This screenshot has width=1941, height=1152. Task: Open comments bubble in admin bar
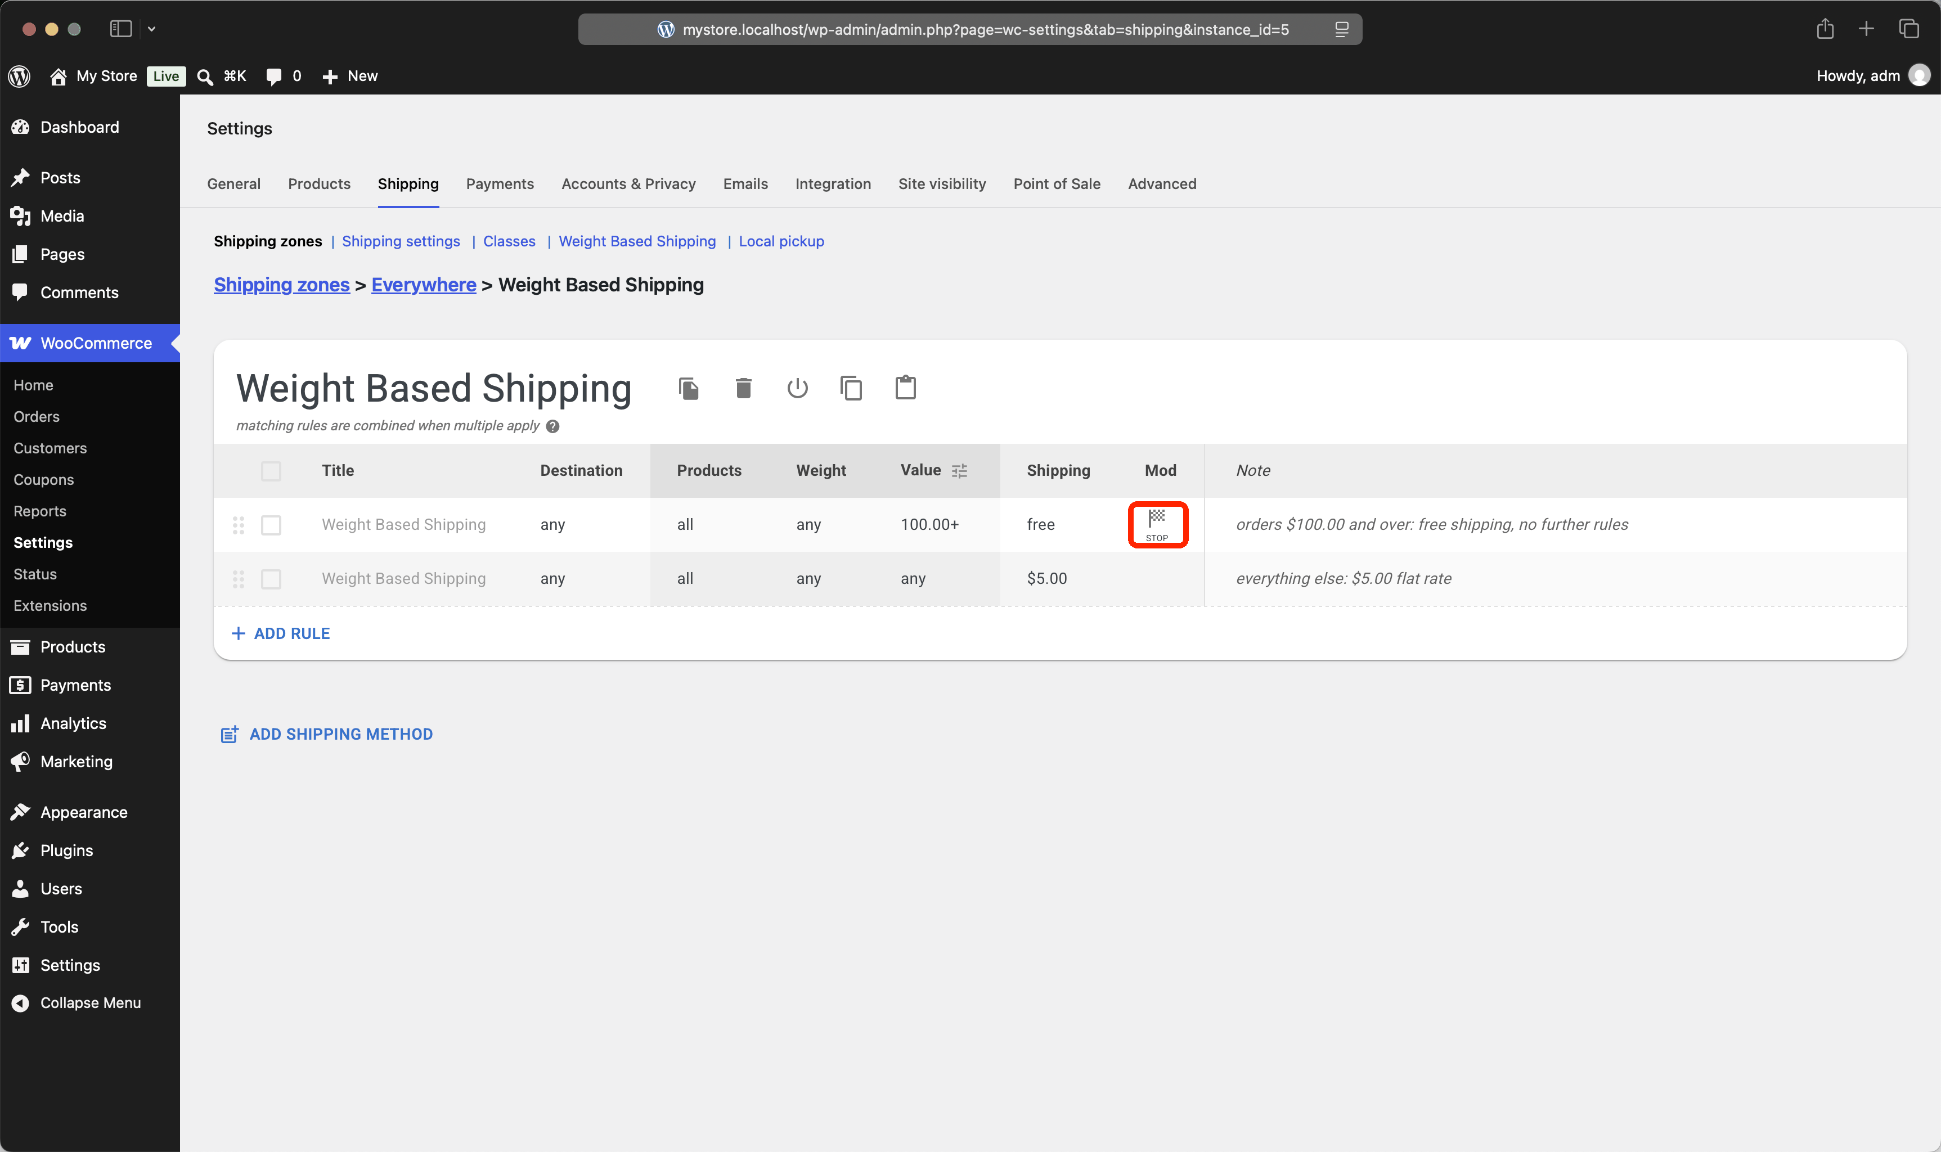pyautogui.click(x=273, y=76)
